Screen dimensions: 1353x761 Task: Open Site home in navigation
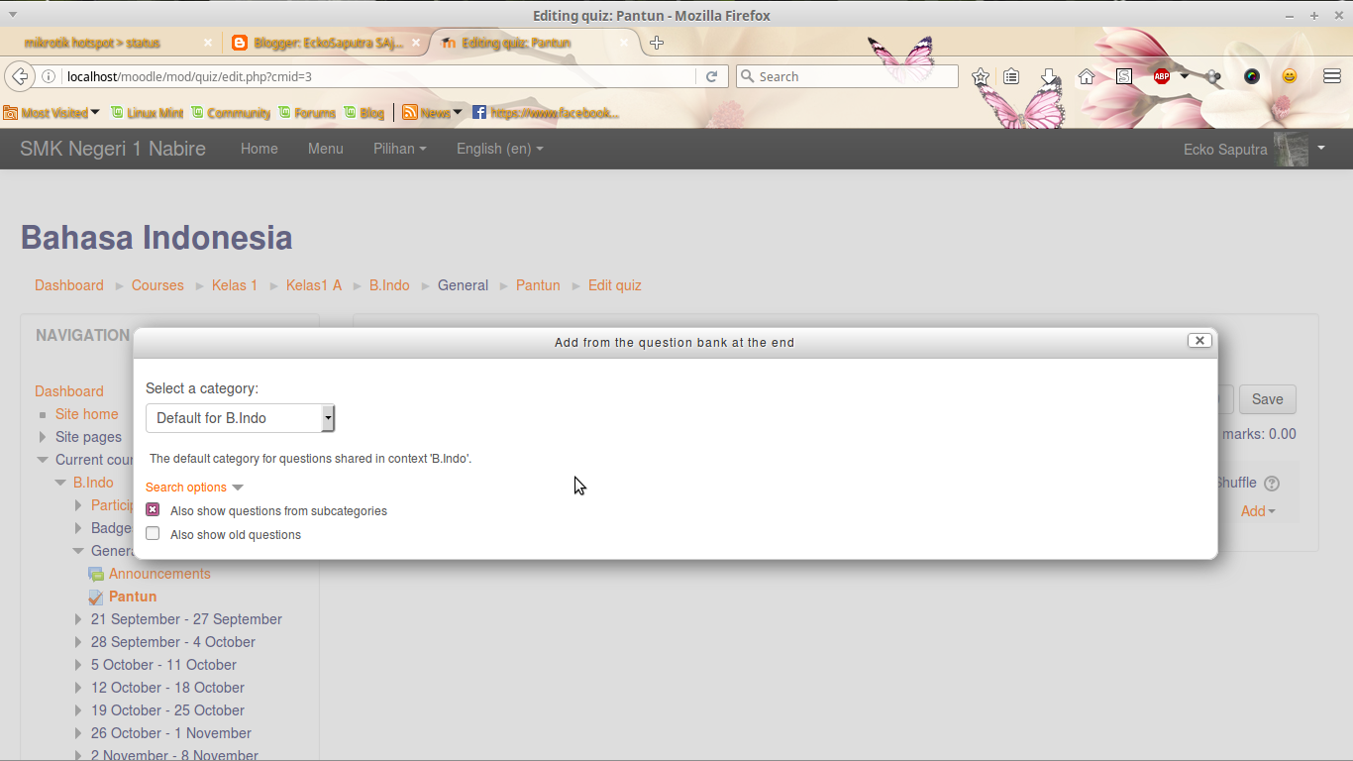coord(87,414)
